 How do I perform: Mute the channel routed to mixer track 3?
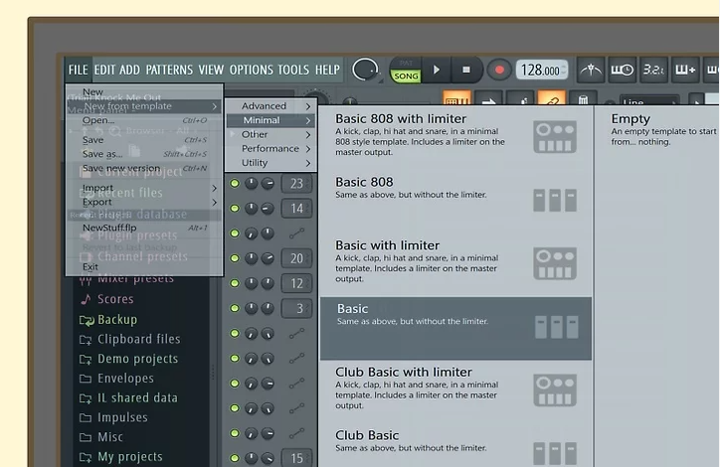[x=235, y=308]
